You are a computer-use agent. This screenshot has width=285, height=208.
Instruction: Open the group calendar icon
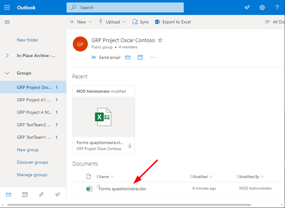[140, 57]
